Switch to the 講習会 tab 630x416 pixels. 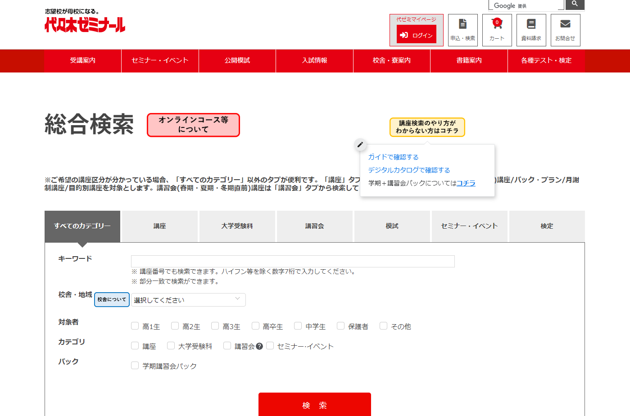(x=314, y=226)
